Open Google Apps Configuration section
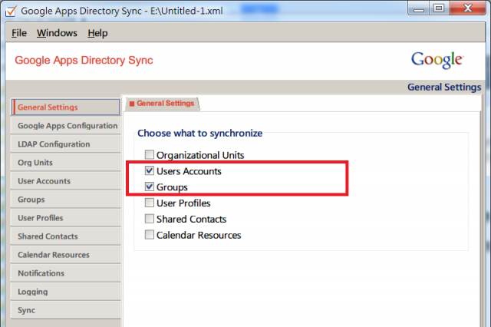Viewport: 491px width, 327px height. coord(65,126)
